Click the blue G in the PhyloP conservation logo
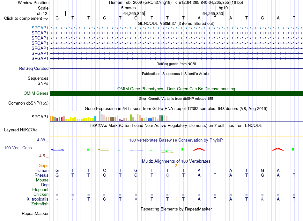This screenshot has height=221, width=303. (x=57, y=150)
